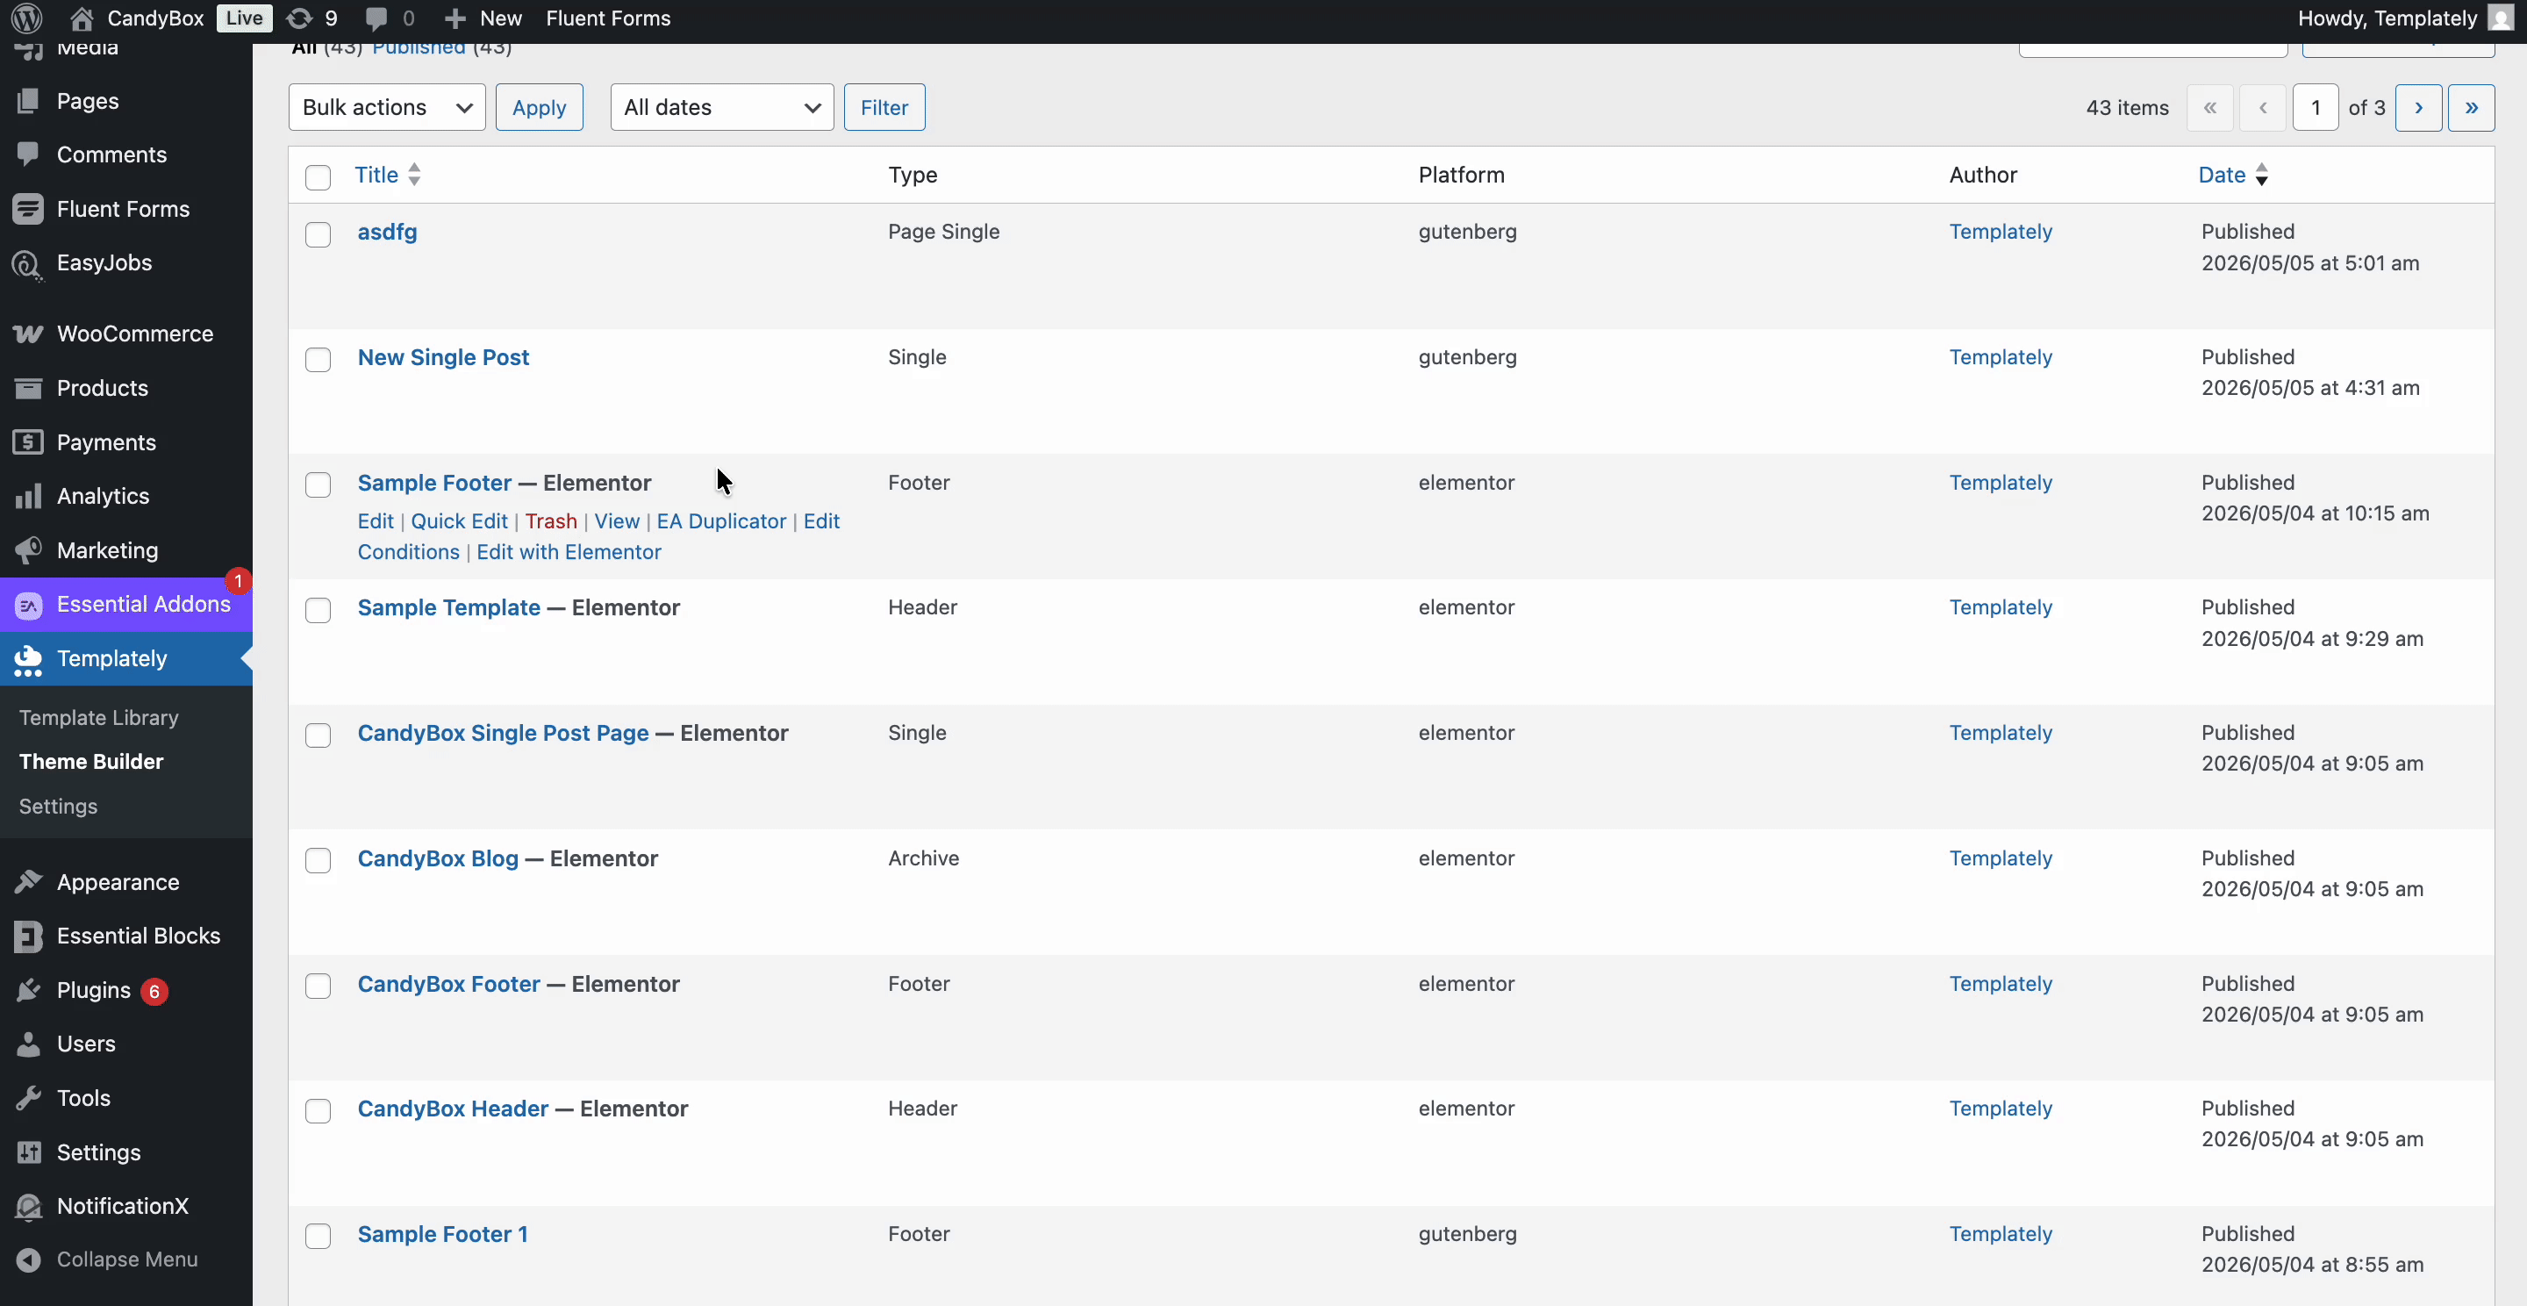Screen dimensions: 2527x1306
Task: Open the Sample Footer 1 template
Action: [x=442, y=1233]
